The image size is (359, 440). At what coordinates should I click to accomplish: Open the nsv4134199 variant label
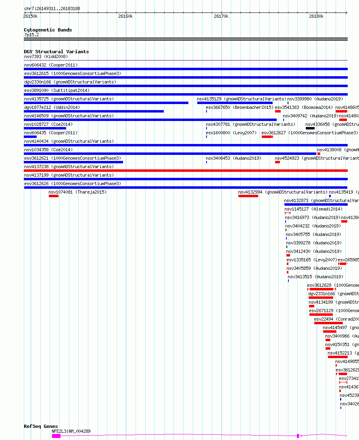[x=334, y=302]
